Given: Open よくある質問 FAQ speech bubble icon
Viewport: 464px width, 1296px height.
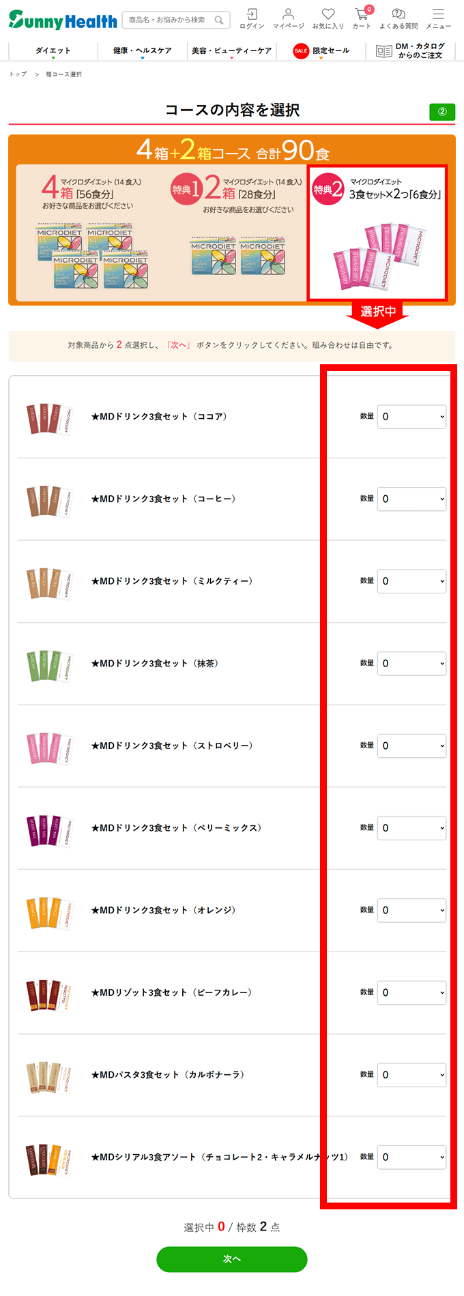Looking at the screenshot, I should tap(396, 15).
